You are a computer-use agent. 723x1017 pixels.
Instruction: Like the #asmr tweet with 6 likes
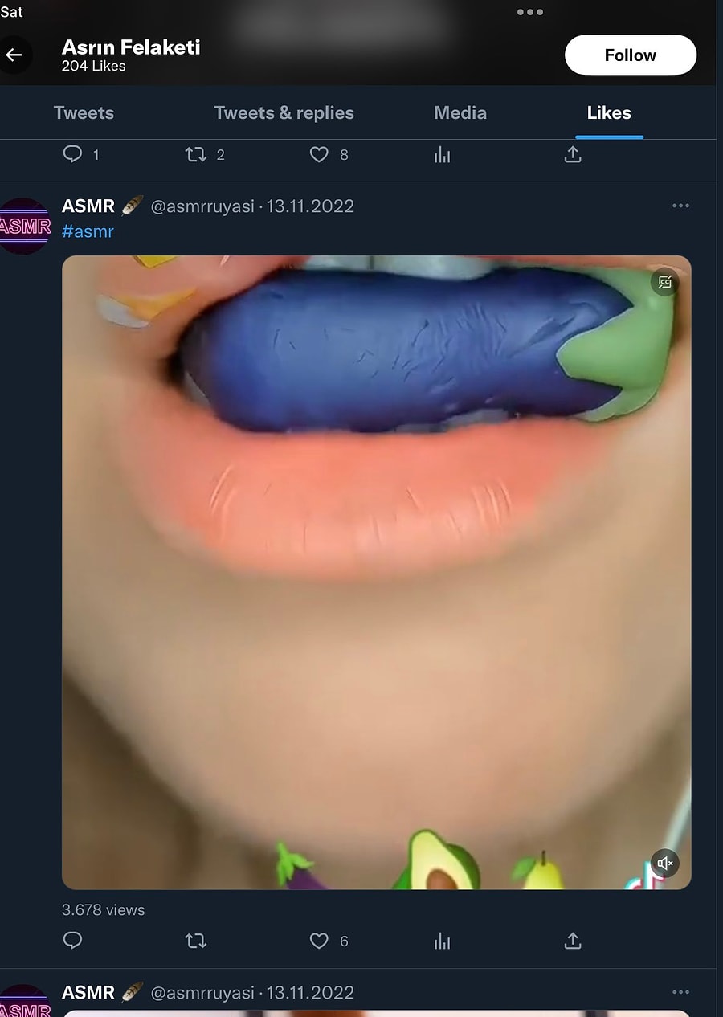[320, 941]
